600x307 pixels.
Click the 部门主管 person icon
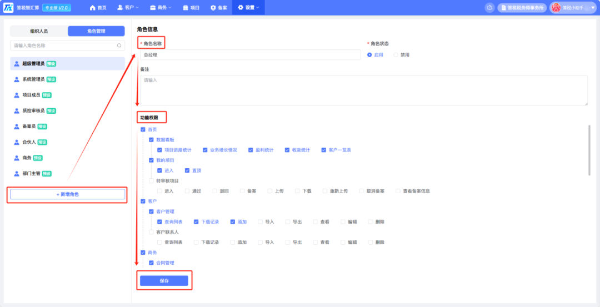(x=17, y=174)
